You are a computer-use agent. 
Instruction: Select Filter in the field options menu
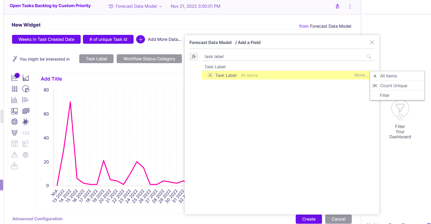[x=385, y=95]
